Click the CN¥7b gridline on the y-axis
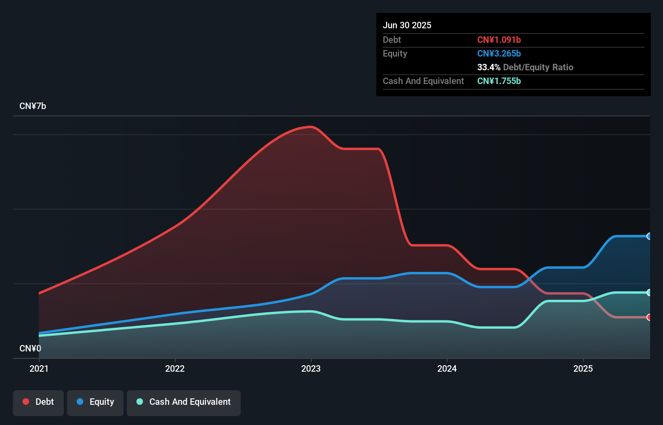Image resolution: width=663 pixels, height=425 pixels. [33, 106]
